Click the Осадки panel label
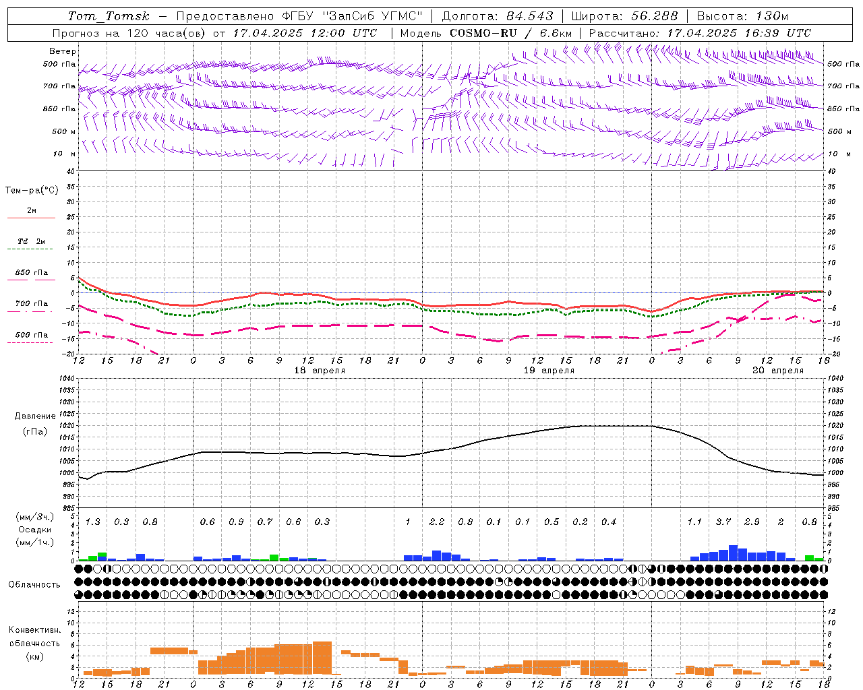 35,530
